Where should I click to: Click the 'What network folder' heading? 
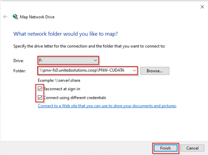pos(66,34)
